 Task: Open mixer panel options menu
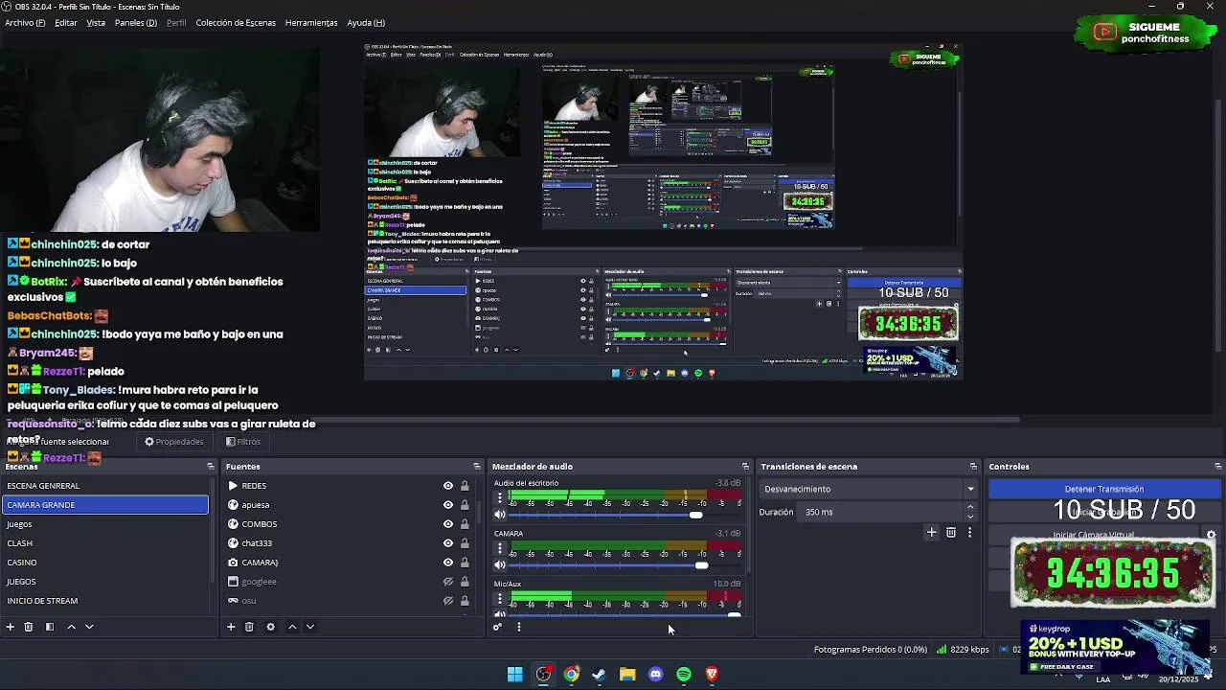coord(518,628)
